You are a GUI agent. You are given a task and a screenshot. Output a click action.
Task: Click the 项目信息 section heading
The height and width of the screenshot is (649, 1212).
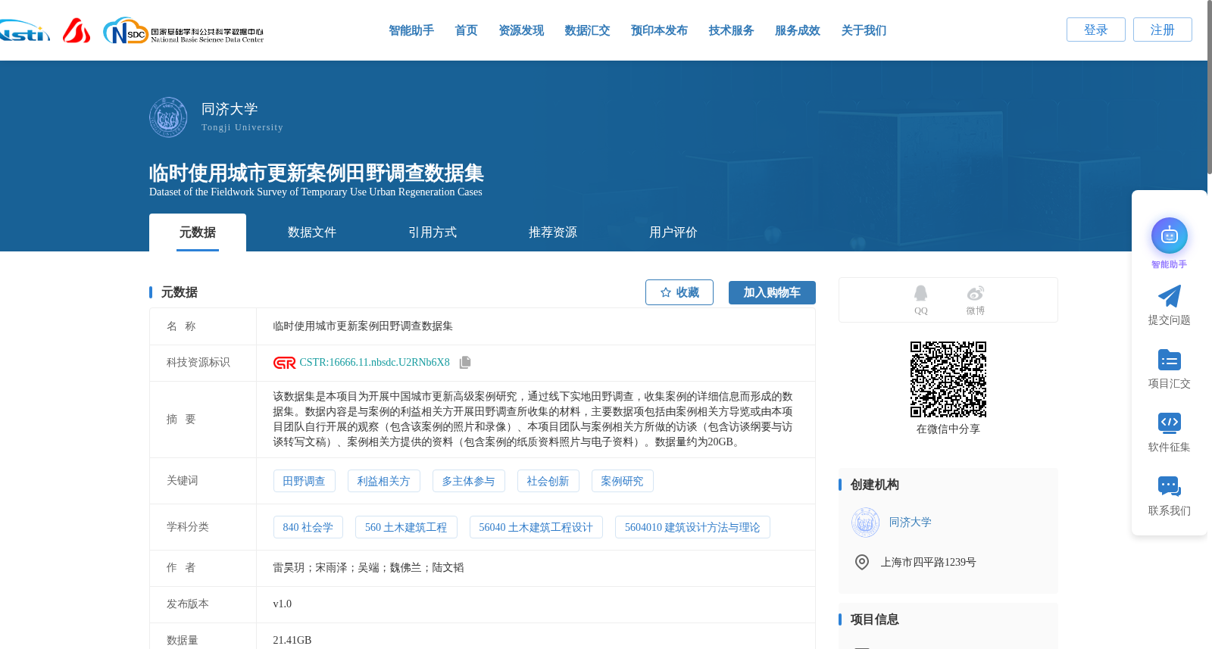coord(874,619)
